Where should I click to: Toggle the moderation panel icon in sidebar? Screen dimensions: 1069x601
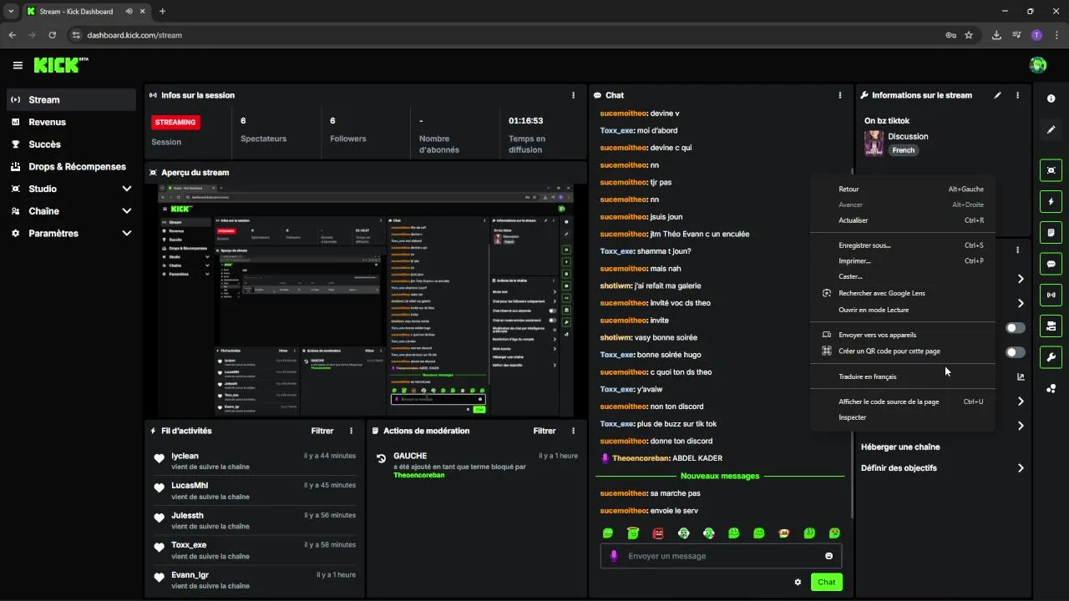click(x=1051, y=326)
